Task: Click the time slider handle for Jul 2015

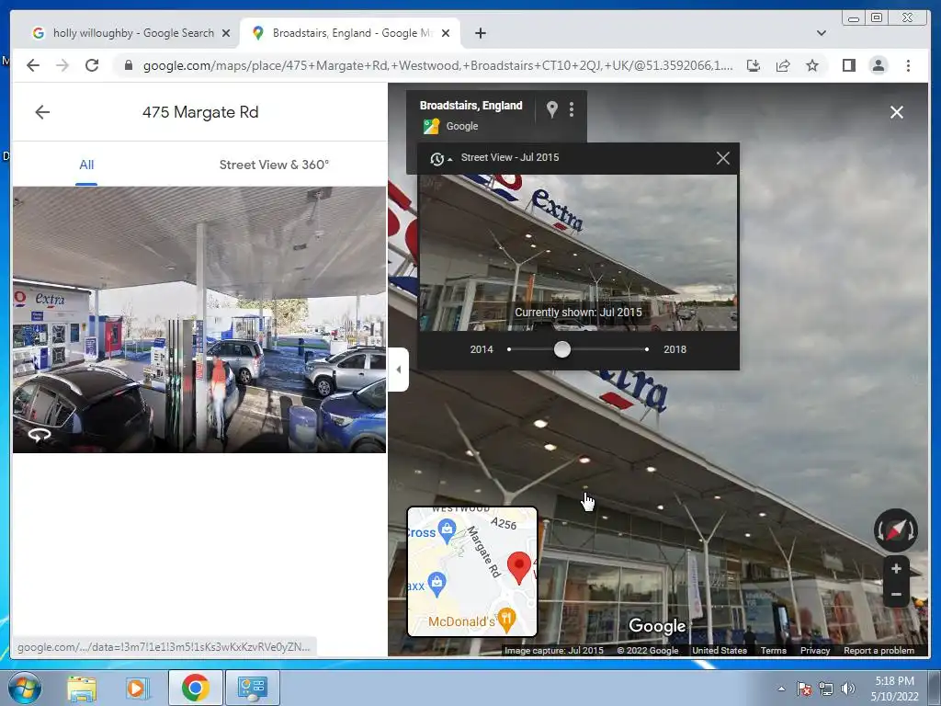Action: pos(562,349)
